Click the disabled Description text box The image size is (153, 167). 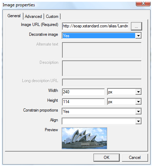click(102, 68)
